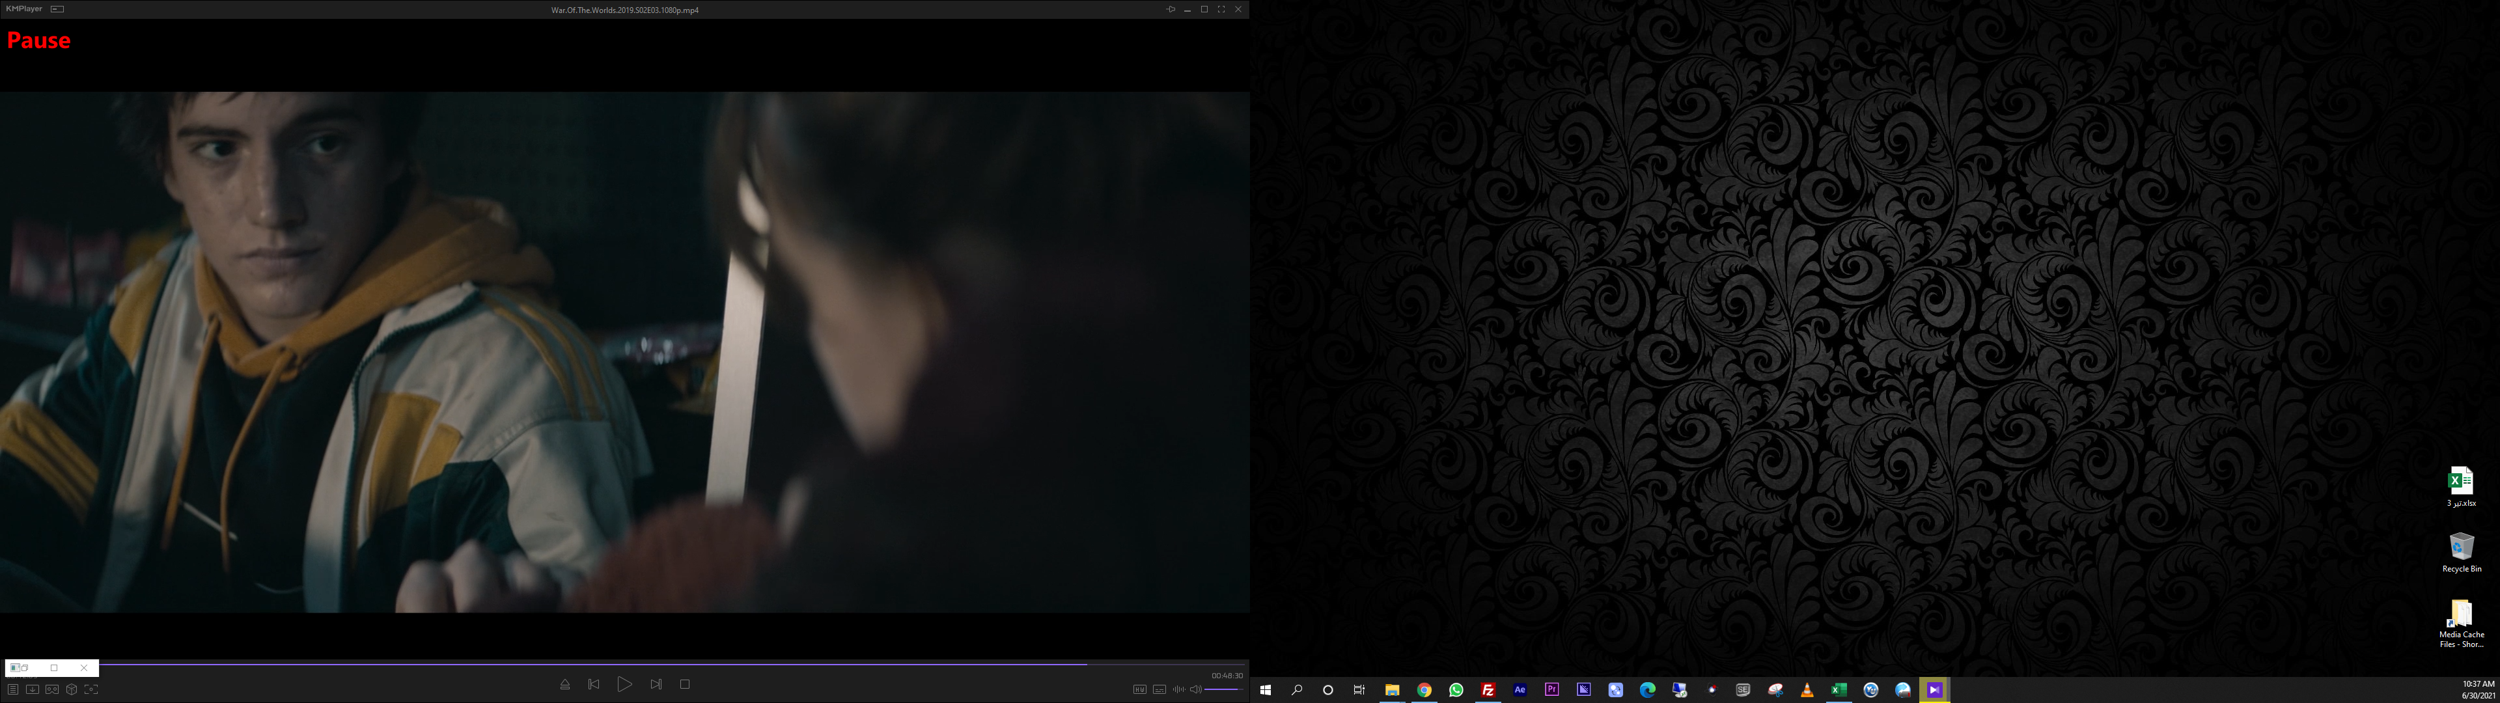Go to the previous track

[594, 685]
